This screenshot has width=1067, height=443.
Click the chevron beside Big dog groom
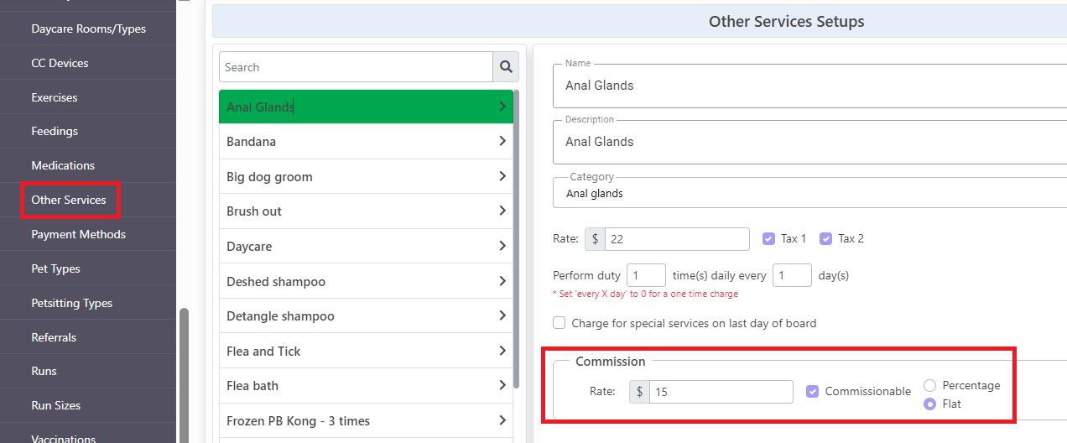(x=502, y=176)
